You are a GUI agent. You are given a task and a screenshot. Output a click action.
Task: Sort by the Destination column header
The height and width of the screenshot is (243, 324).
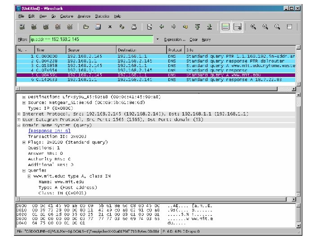coord(141,50)
